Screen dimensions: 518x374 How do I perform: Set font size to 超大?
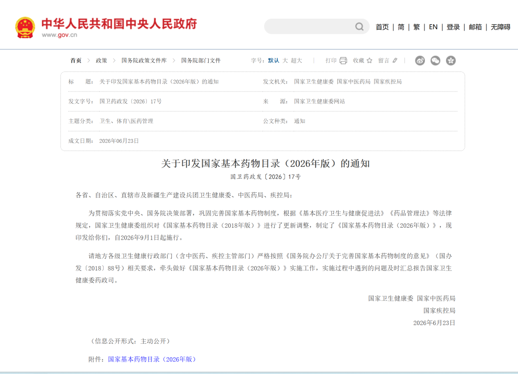coord(296,60)
